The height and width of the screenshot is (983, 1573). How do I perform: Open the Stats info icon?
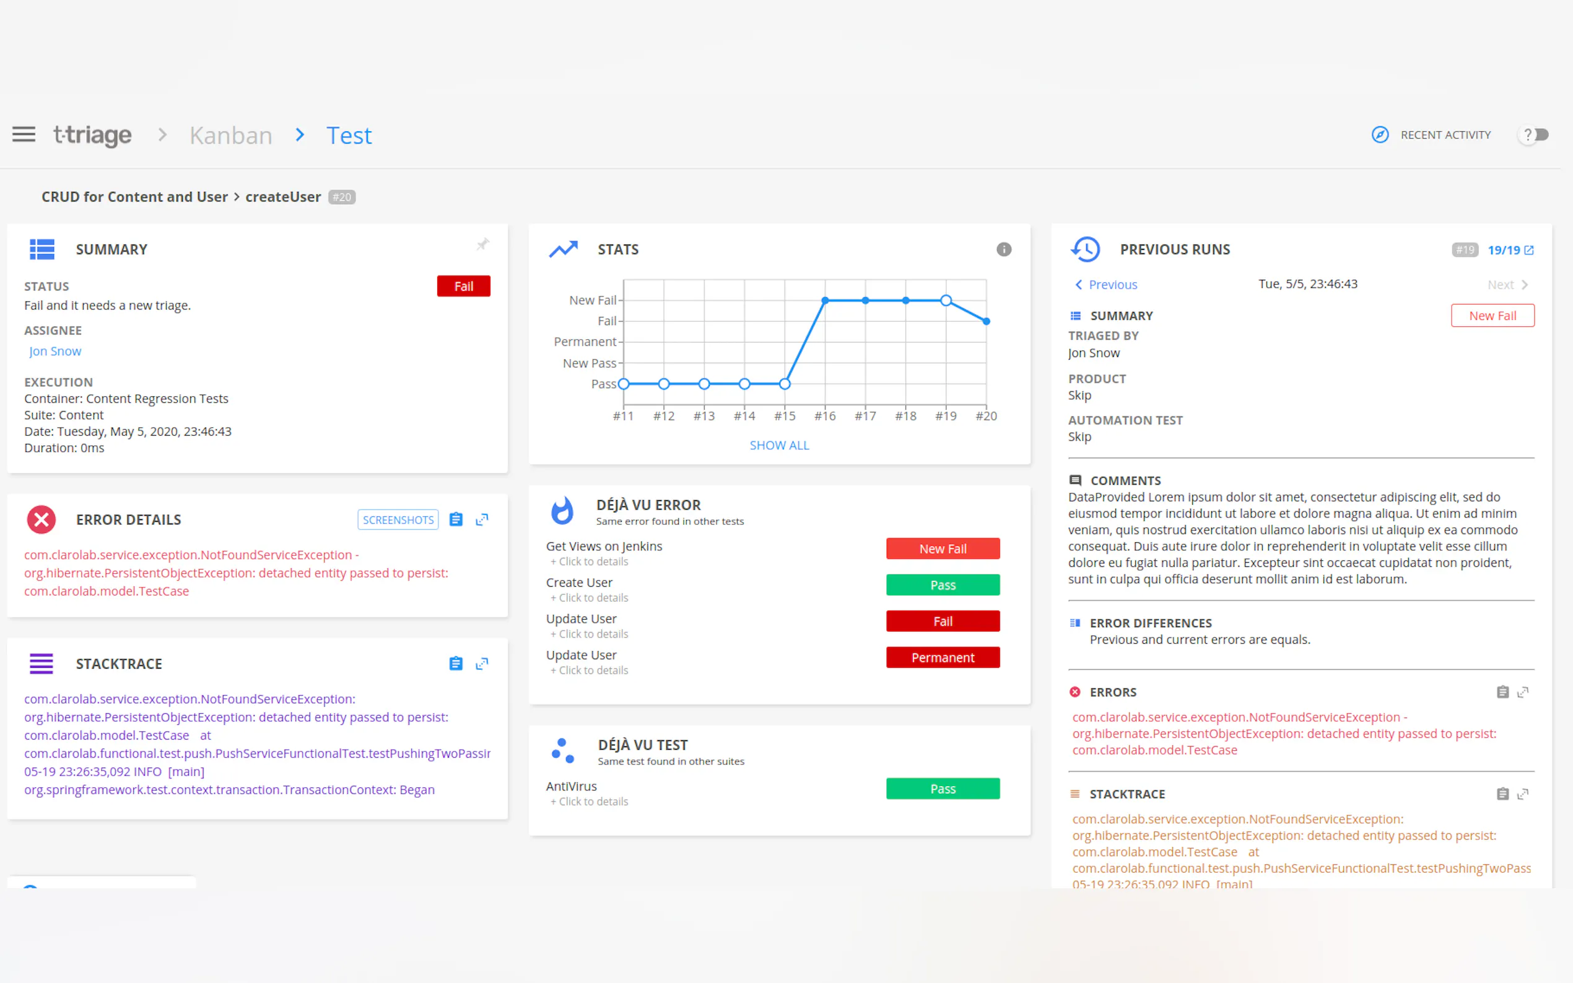[1003, 249]
